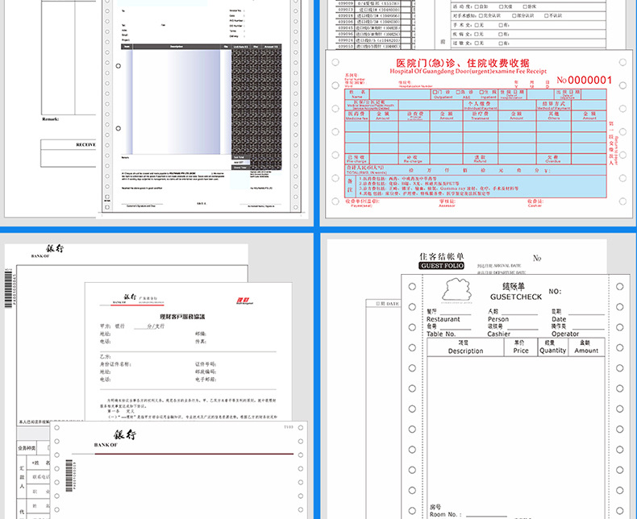Tick the 完全认识 checkbox

click(x=481, y=15)
